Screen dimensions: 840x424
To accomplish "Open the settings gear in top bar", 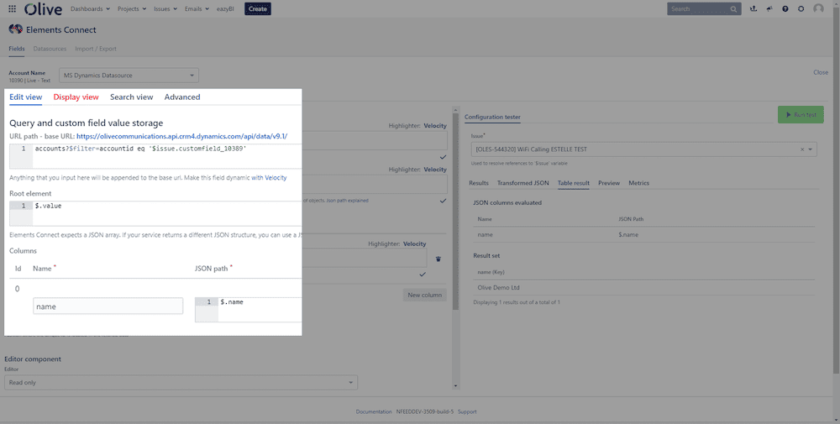I will pos(801,9).
